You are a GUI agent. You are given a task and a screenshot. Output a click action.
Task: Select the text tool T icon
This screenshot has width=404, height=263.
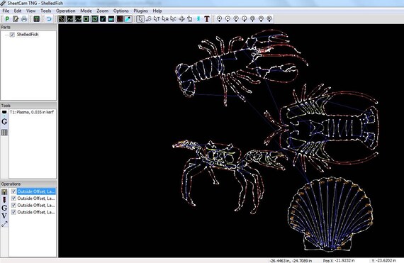click(207, 19)
